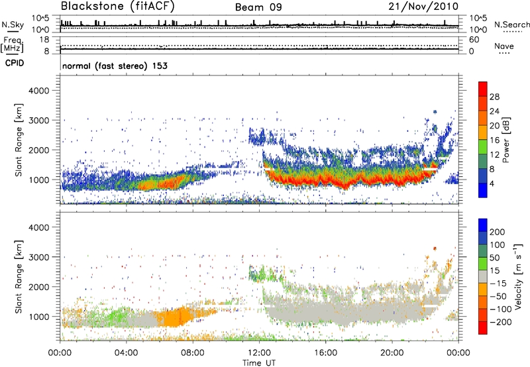This screenshot has height=367, width=530.
Task: Click the "4" power colorbar value
Action: click(x=492, y=183)
